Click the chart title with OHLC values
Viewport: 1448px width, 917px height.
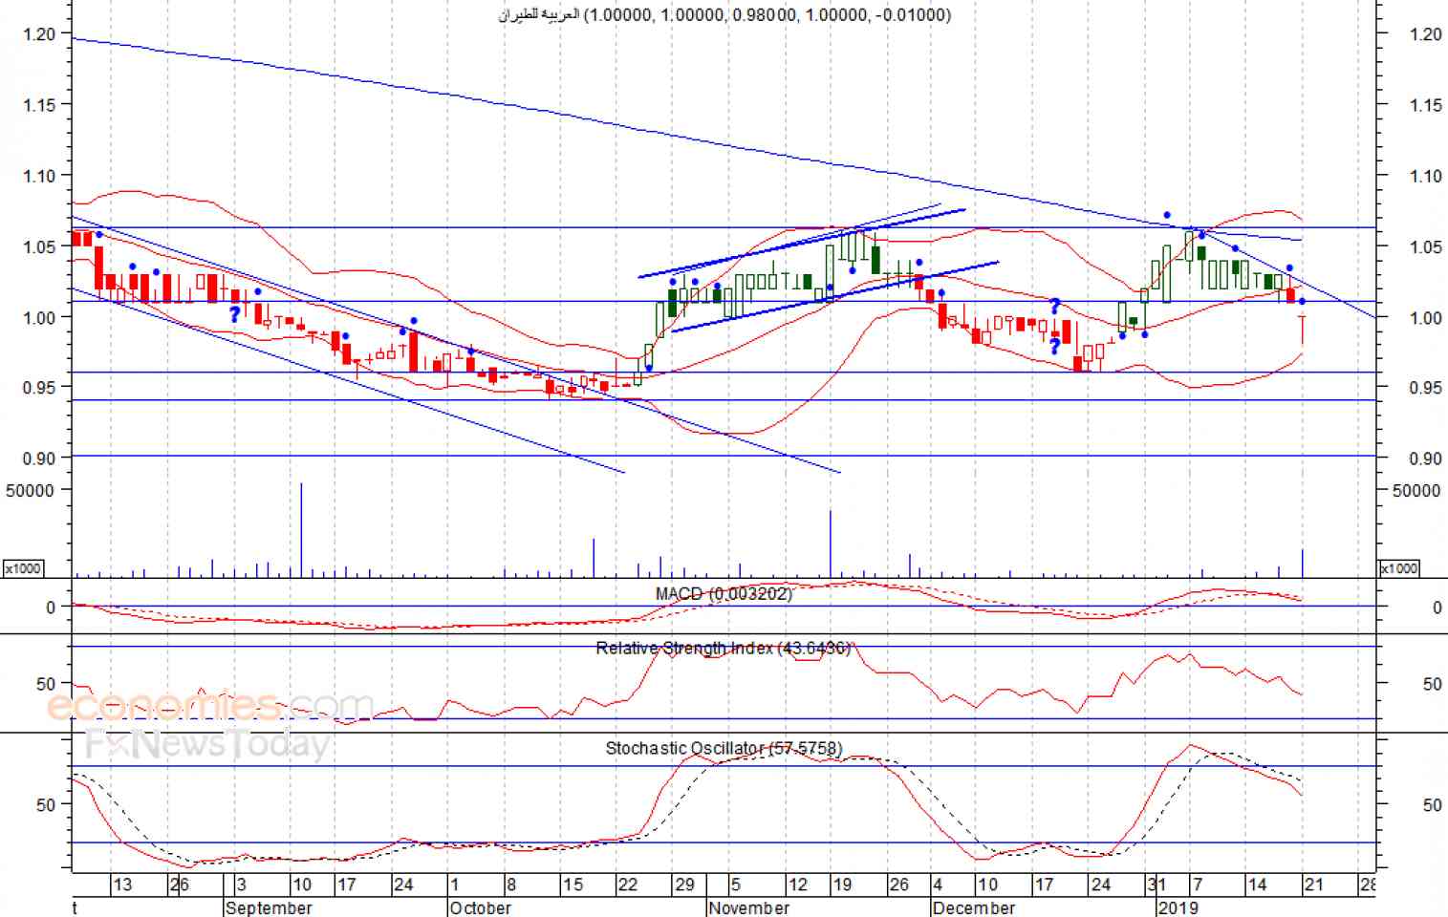(x=724, y=14)
